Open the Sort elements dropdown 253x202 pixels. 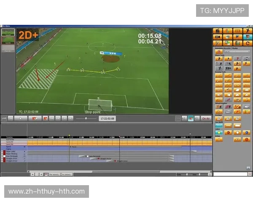coord(67,174)
